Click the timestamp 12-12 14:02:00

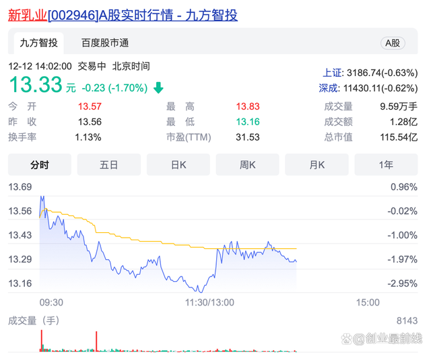(x=40, y=66)
